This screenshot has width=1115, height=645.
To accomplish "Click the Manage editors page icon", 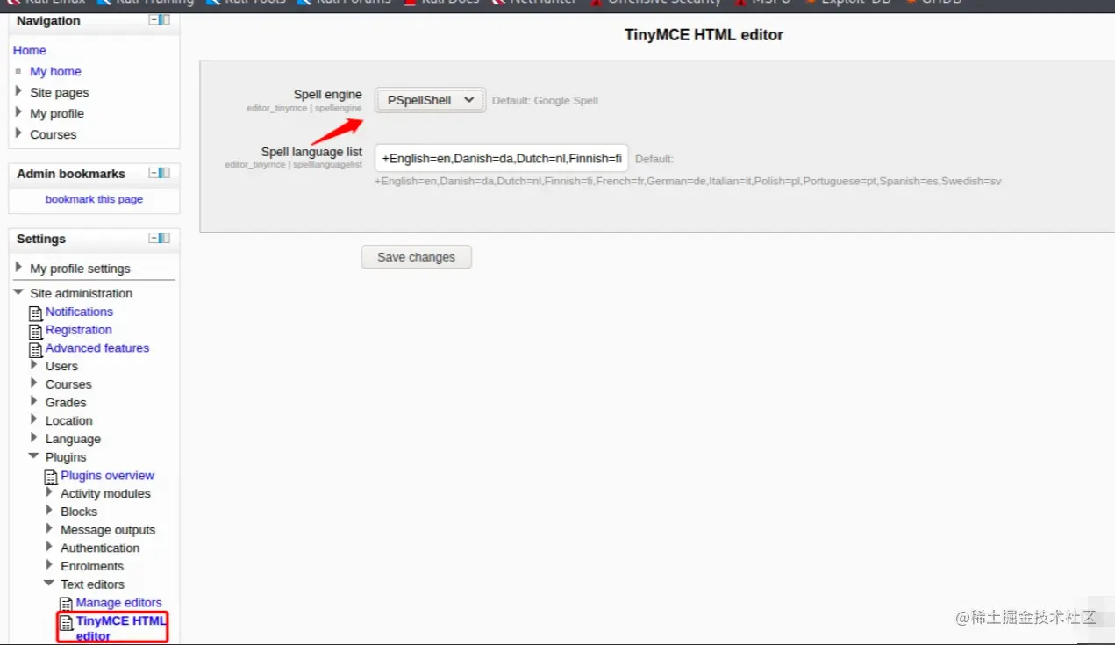I will pos(66,604).
